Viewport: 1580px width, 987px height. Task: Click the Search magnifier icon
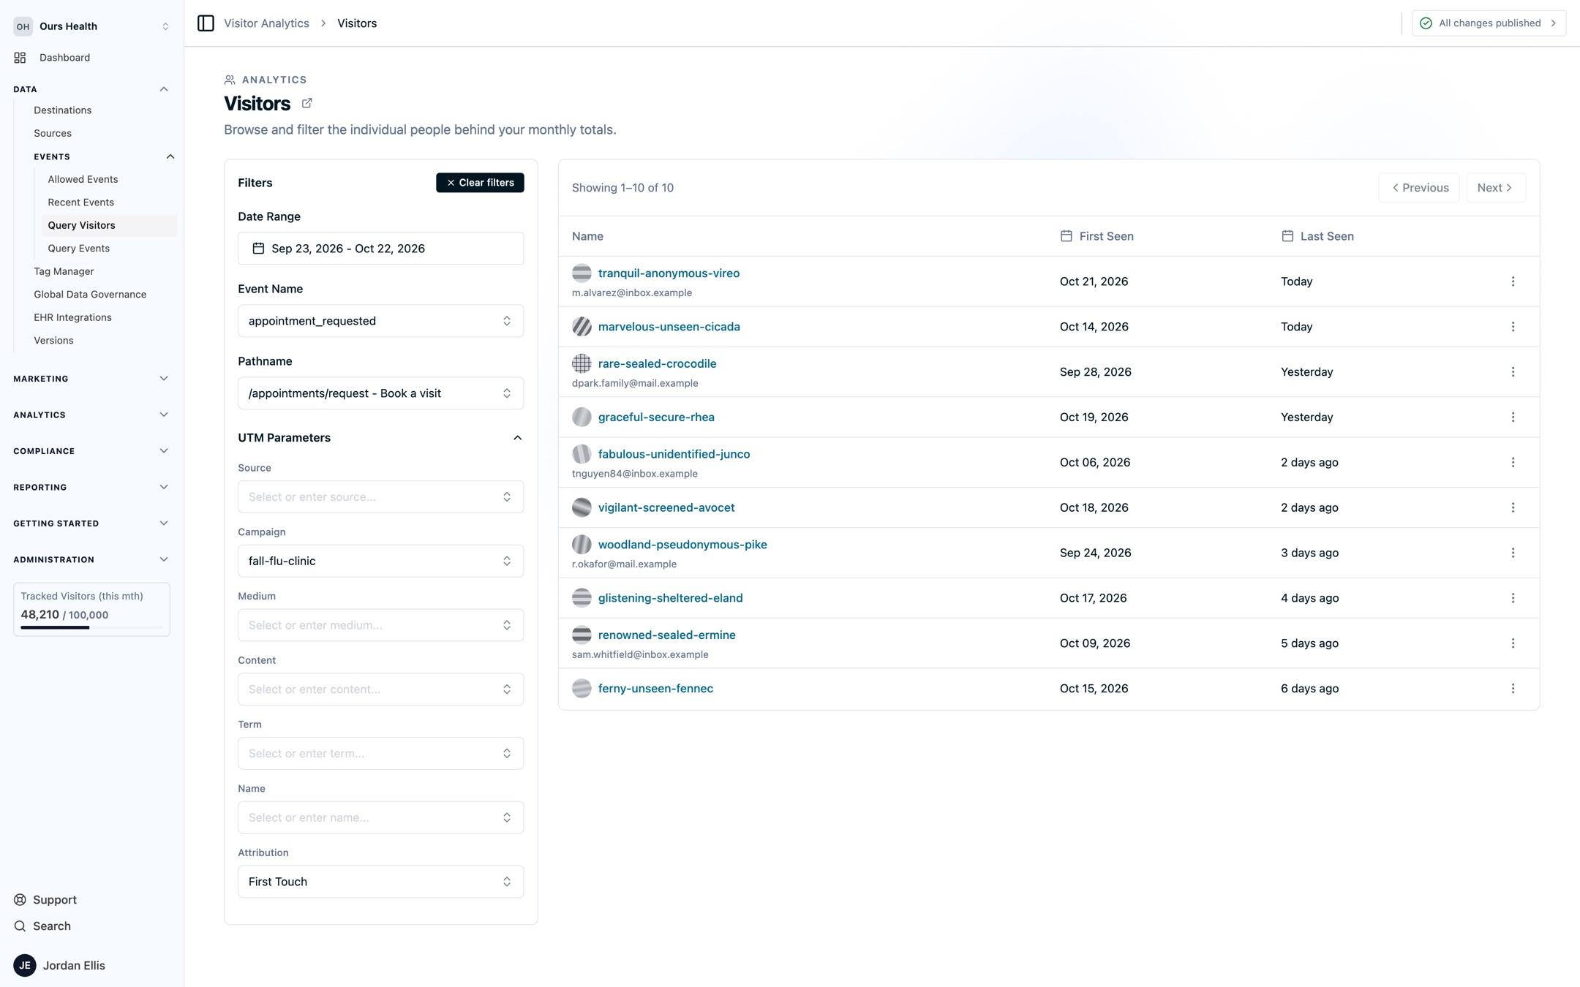20,926
